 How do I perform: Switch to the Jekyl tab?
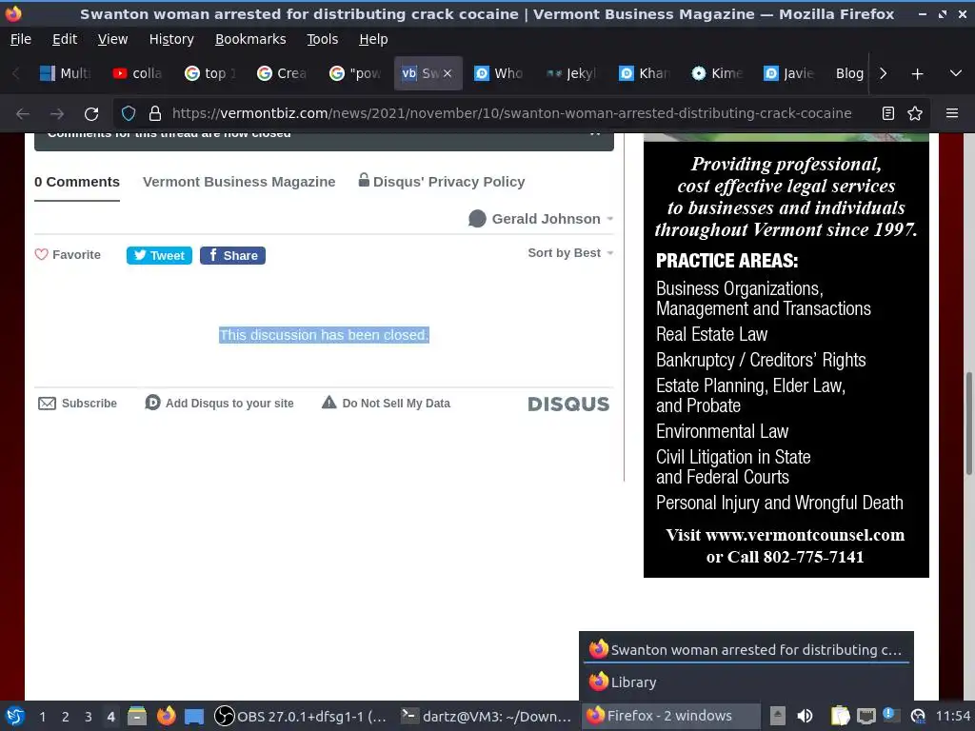[571, 73]
